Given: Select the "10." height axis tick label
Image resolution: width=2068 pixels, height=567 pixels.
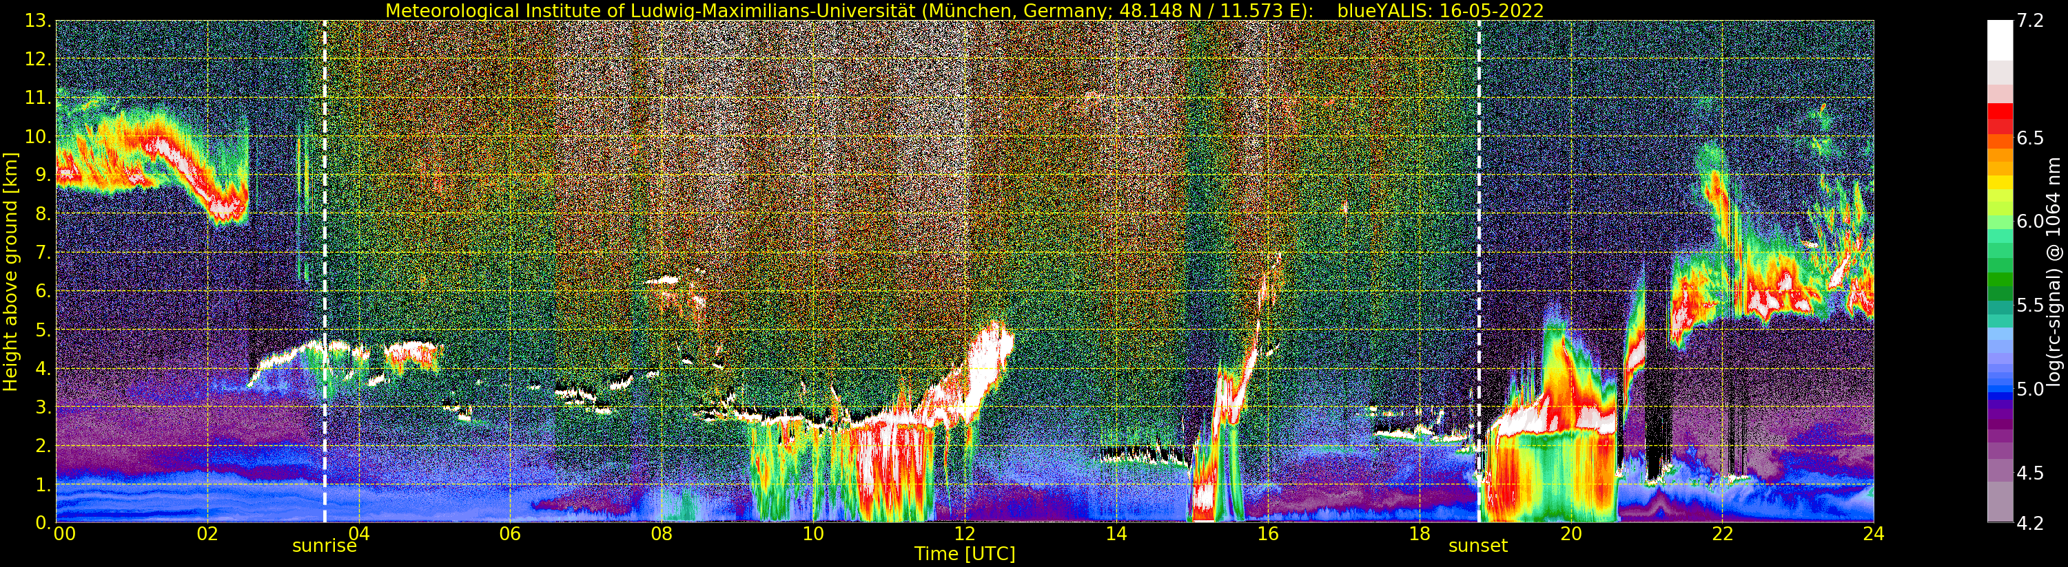Looking at the screenshot, I should 38,136.
